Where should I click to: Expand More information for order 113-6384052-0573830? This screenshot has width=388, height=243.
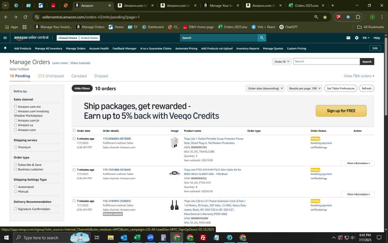click(x=357, y=163)
